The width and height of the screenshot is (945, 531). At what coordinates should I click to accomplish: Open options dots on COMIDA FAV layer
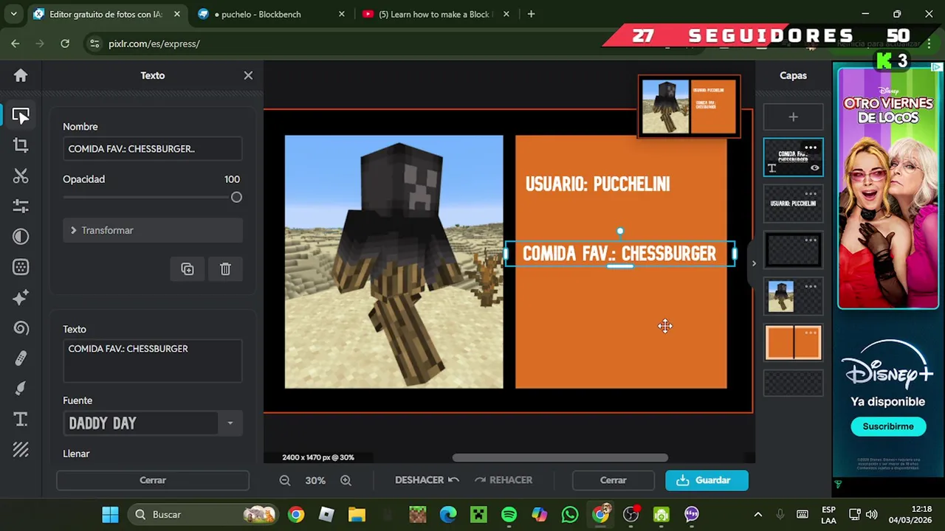point(811,147)
